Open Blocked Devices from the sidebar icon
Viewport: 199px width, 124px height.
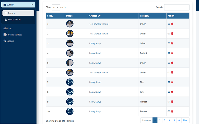(x=5, y=35)
